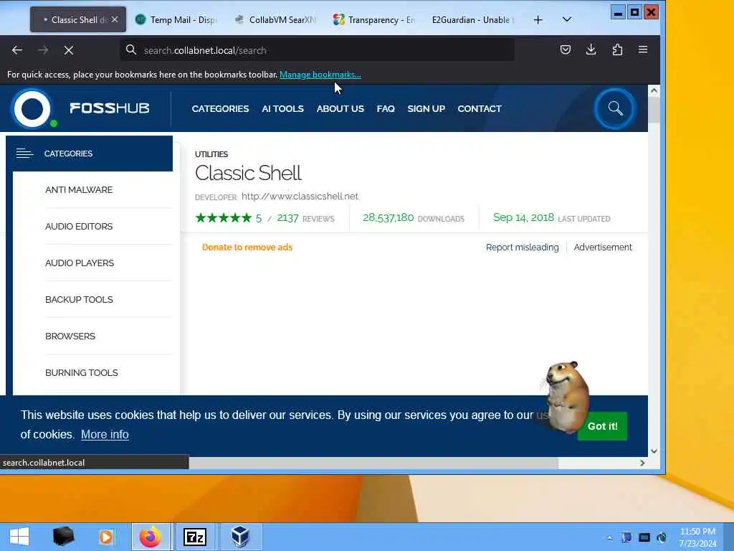The image size is (734, 551).
Task: Stop loading the page
Action: [x=69, y=50]
